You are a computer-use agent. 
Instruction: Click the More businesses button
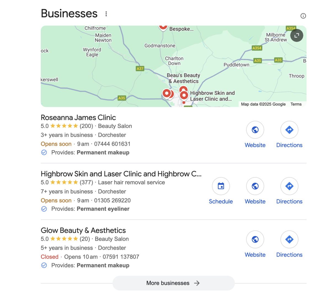point(173,283)
